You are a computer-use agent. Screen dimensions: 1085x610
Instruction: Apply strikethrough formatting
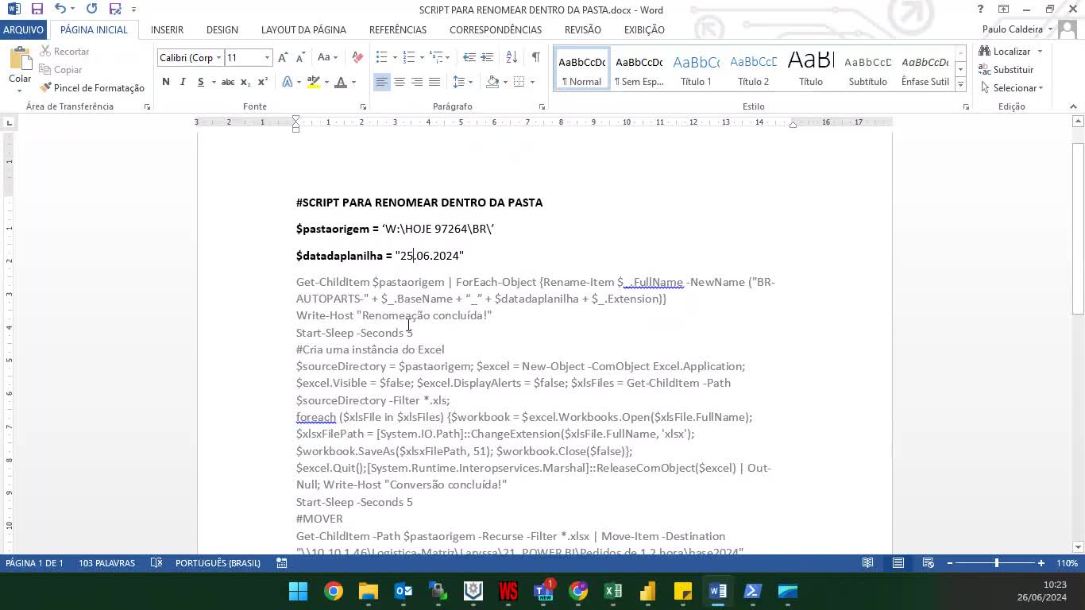pos(228,82)
